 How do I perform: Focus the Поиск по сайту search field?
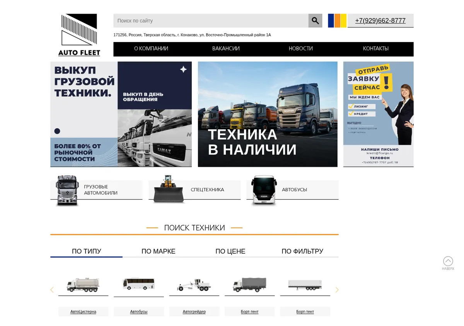[x=211, y=20]
